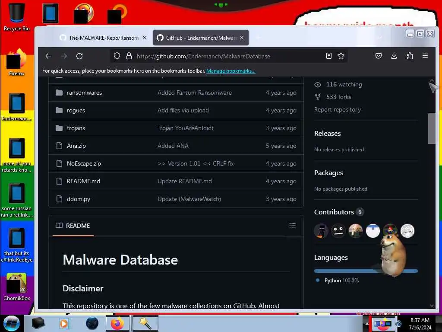Screen dimensions: 442x332
Task: Click the black folder taskbar icon
Action: (38, 323)
